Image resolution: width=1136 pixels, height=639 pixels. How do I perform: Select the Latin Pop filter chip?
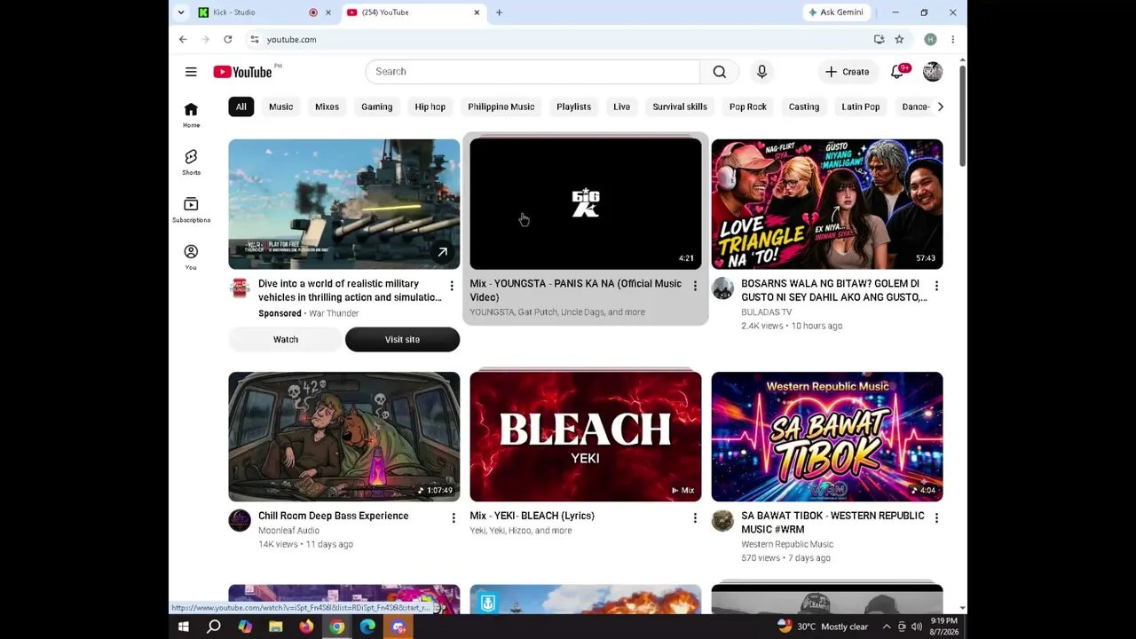[x=860, y=106]
